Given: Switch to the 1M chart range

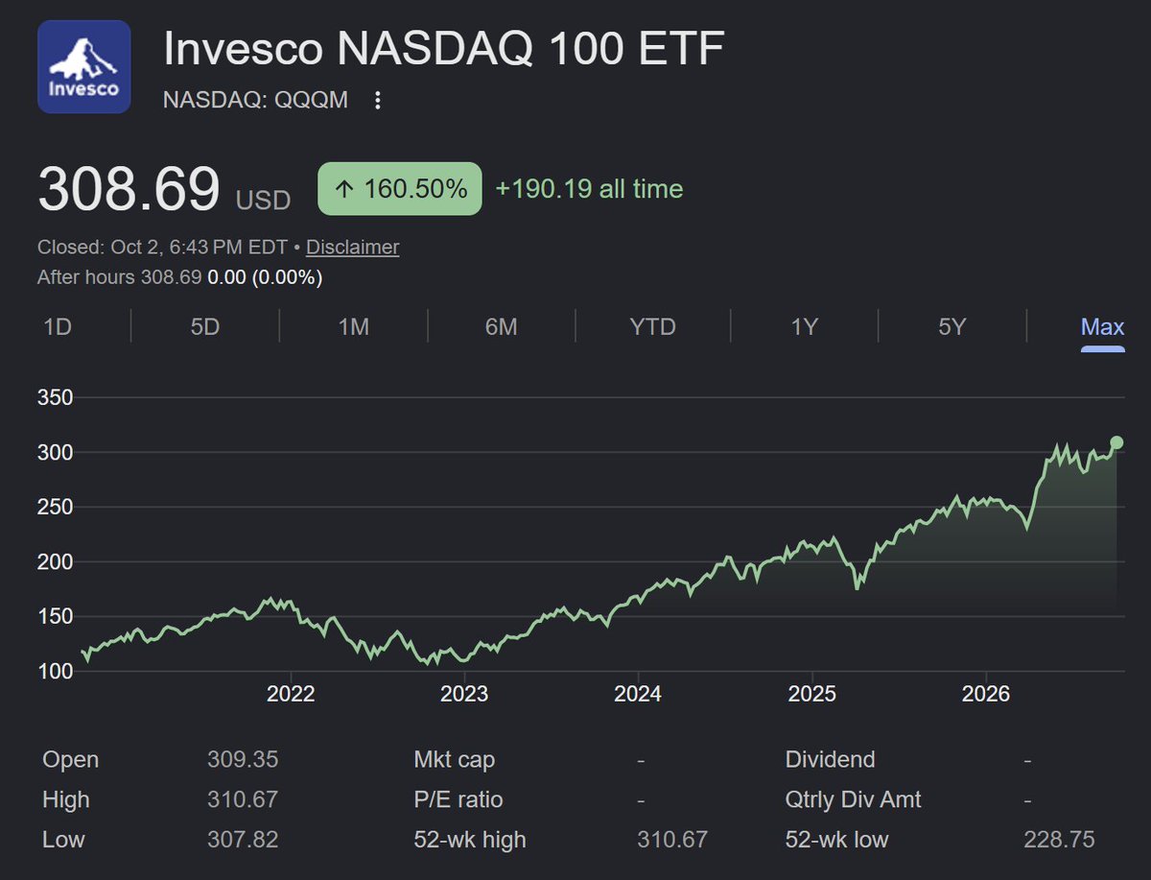Looking at the screenshot, I should click(354, 326).
